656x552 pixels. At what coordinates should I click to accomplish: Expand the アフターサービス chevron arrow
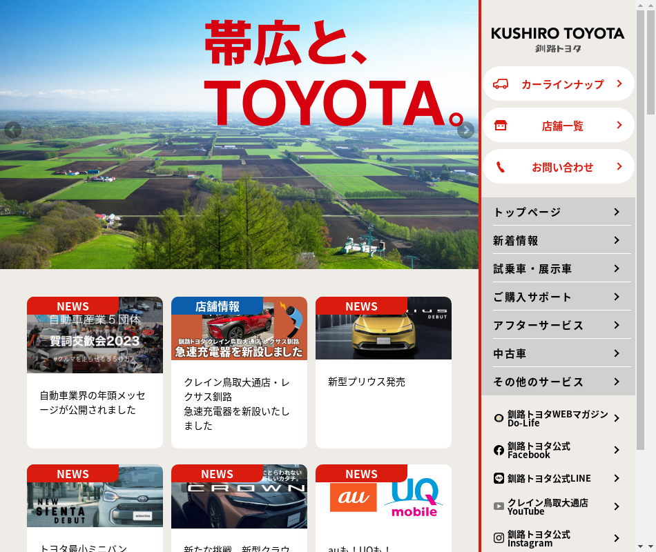click(x=617, y=325)
